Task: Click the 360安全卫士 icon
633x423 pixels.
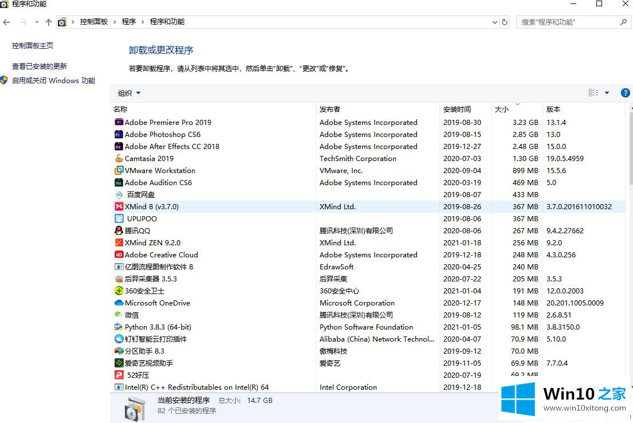Action: (x=119, y=291)
